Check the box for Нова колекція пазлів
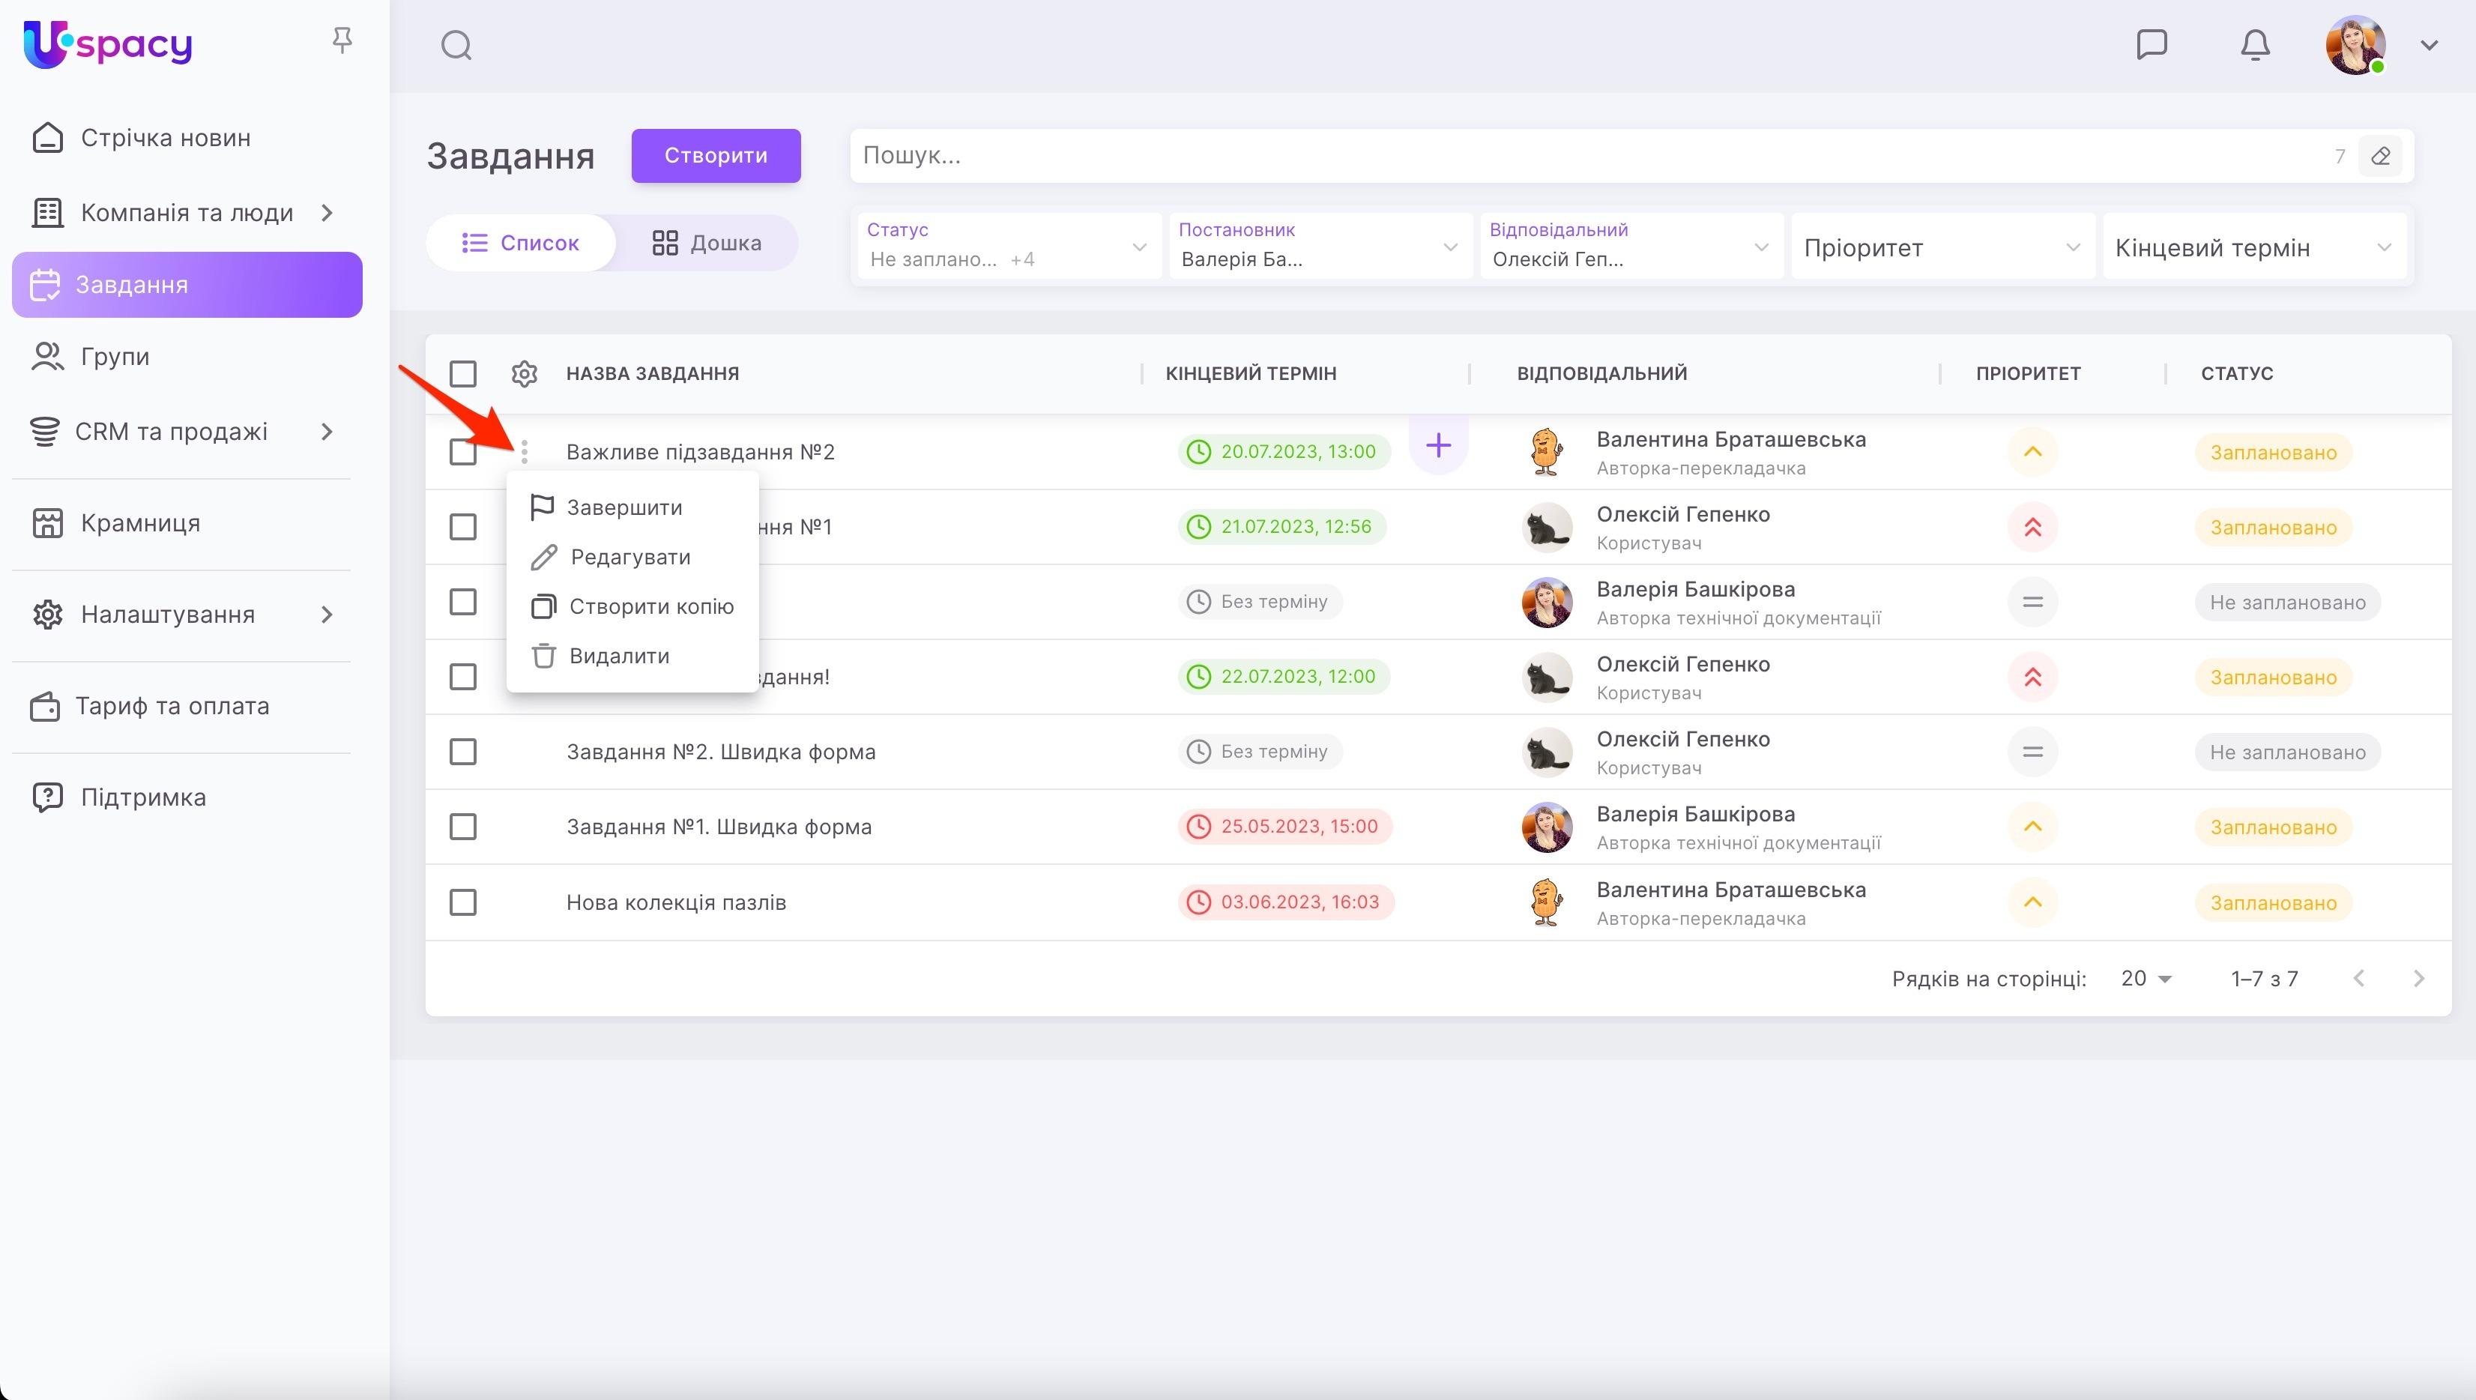 click(463, 902)
